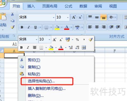Align text right in the ribbon
This screenshot has height=101, width=127.
tap(104, 27)
